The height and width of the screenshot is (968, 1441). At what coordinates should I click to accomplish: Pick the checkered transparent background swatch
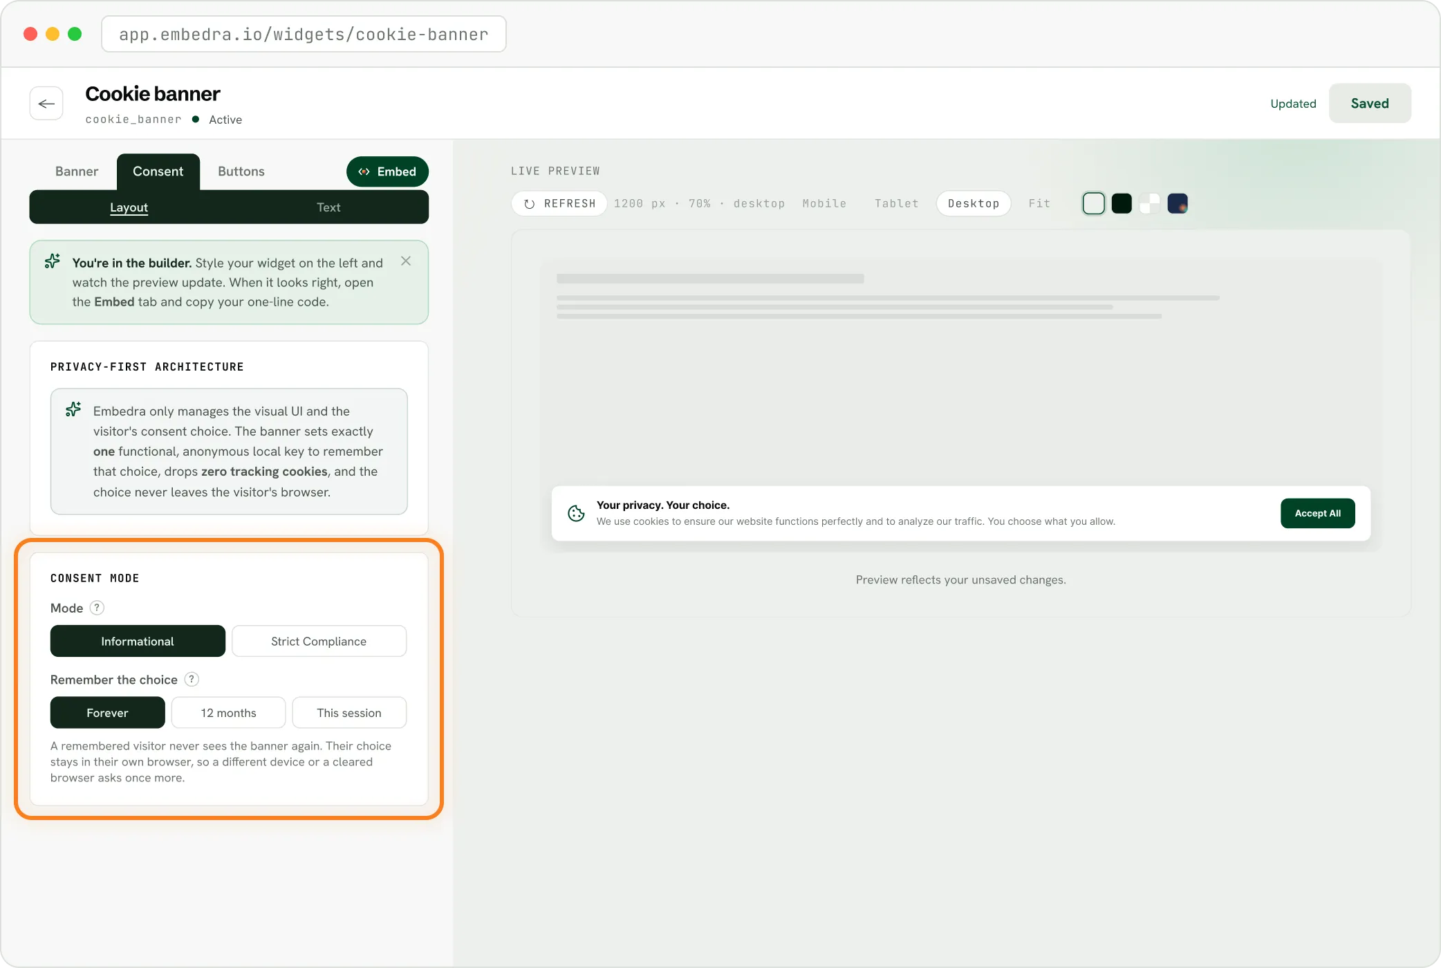[x=1149, y=203]
